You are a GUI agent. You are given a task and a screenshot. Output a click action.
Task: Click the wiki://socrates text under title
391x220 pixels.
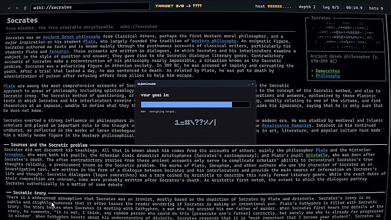coord(138,26)
